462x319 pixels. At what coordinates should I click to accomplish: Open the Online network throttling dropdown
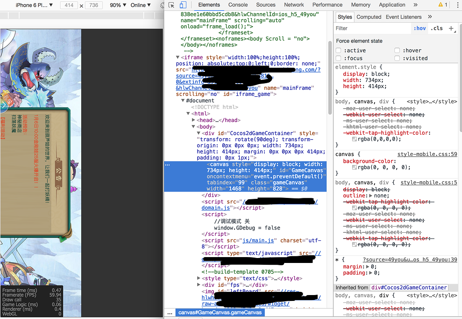click(140, 5)
